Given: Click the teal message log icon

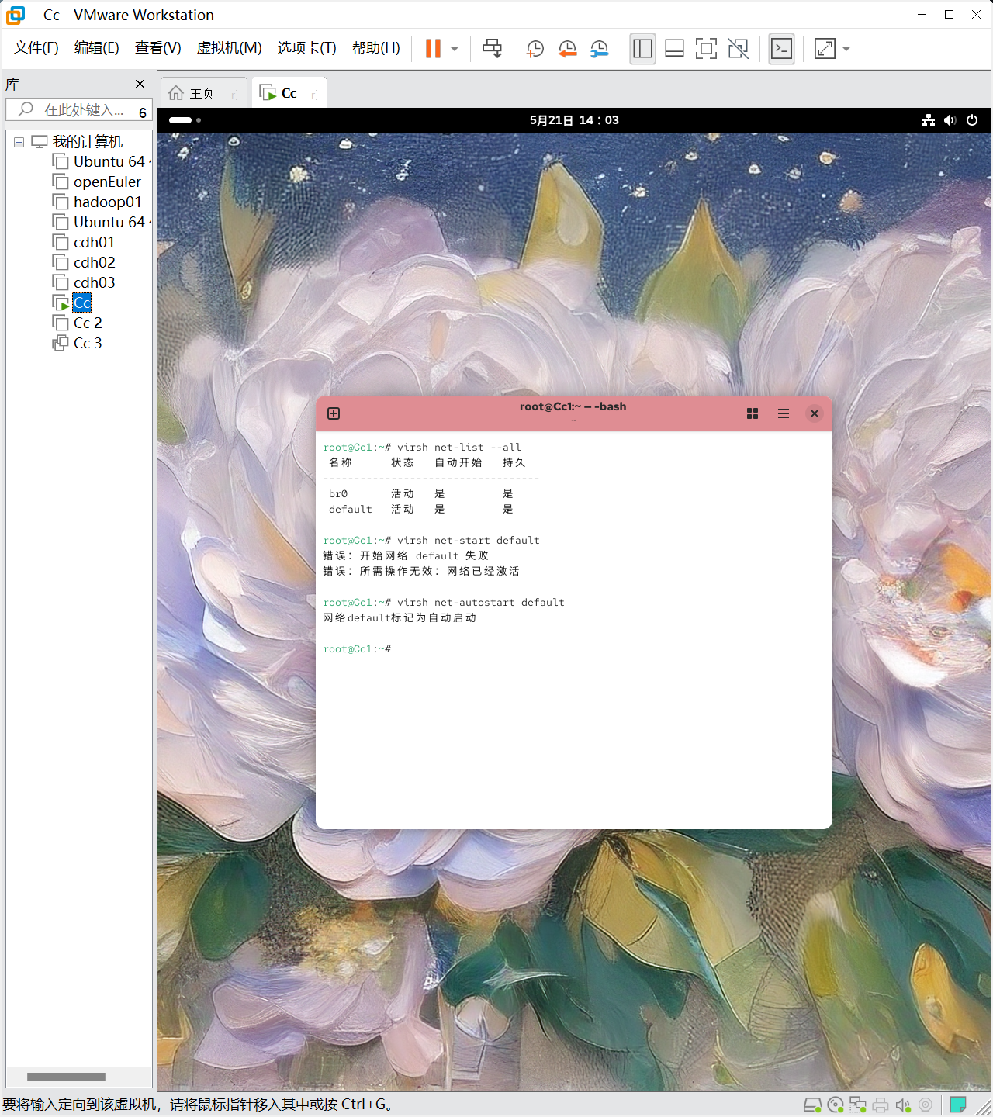Looking at the screenshot, I should coord(958,1105).
